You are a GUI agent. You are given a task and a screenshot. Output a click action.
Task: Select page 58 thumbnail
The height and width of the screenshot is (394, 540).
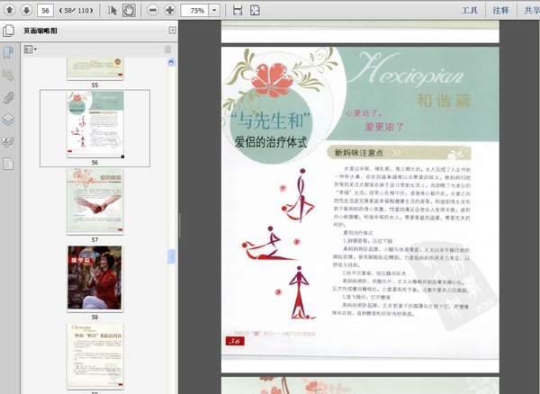pyautogui.click(x=94, y=278)
